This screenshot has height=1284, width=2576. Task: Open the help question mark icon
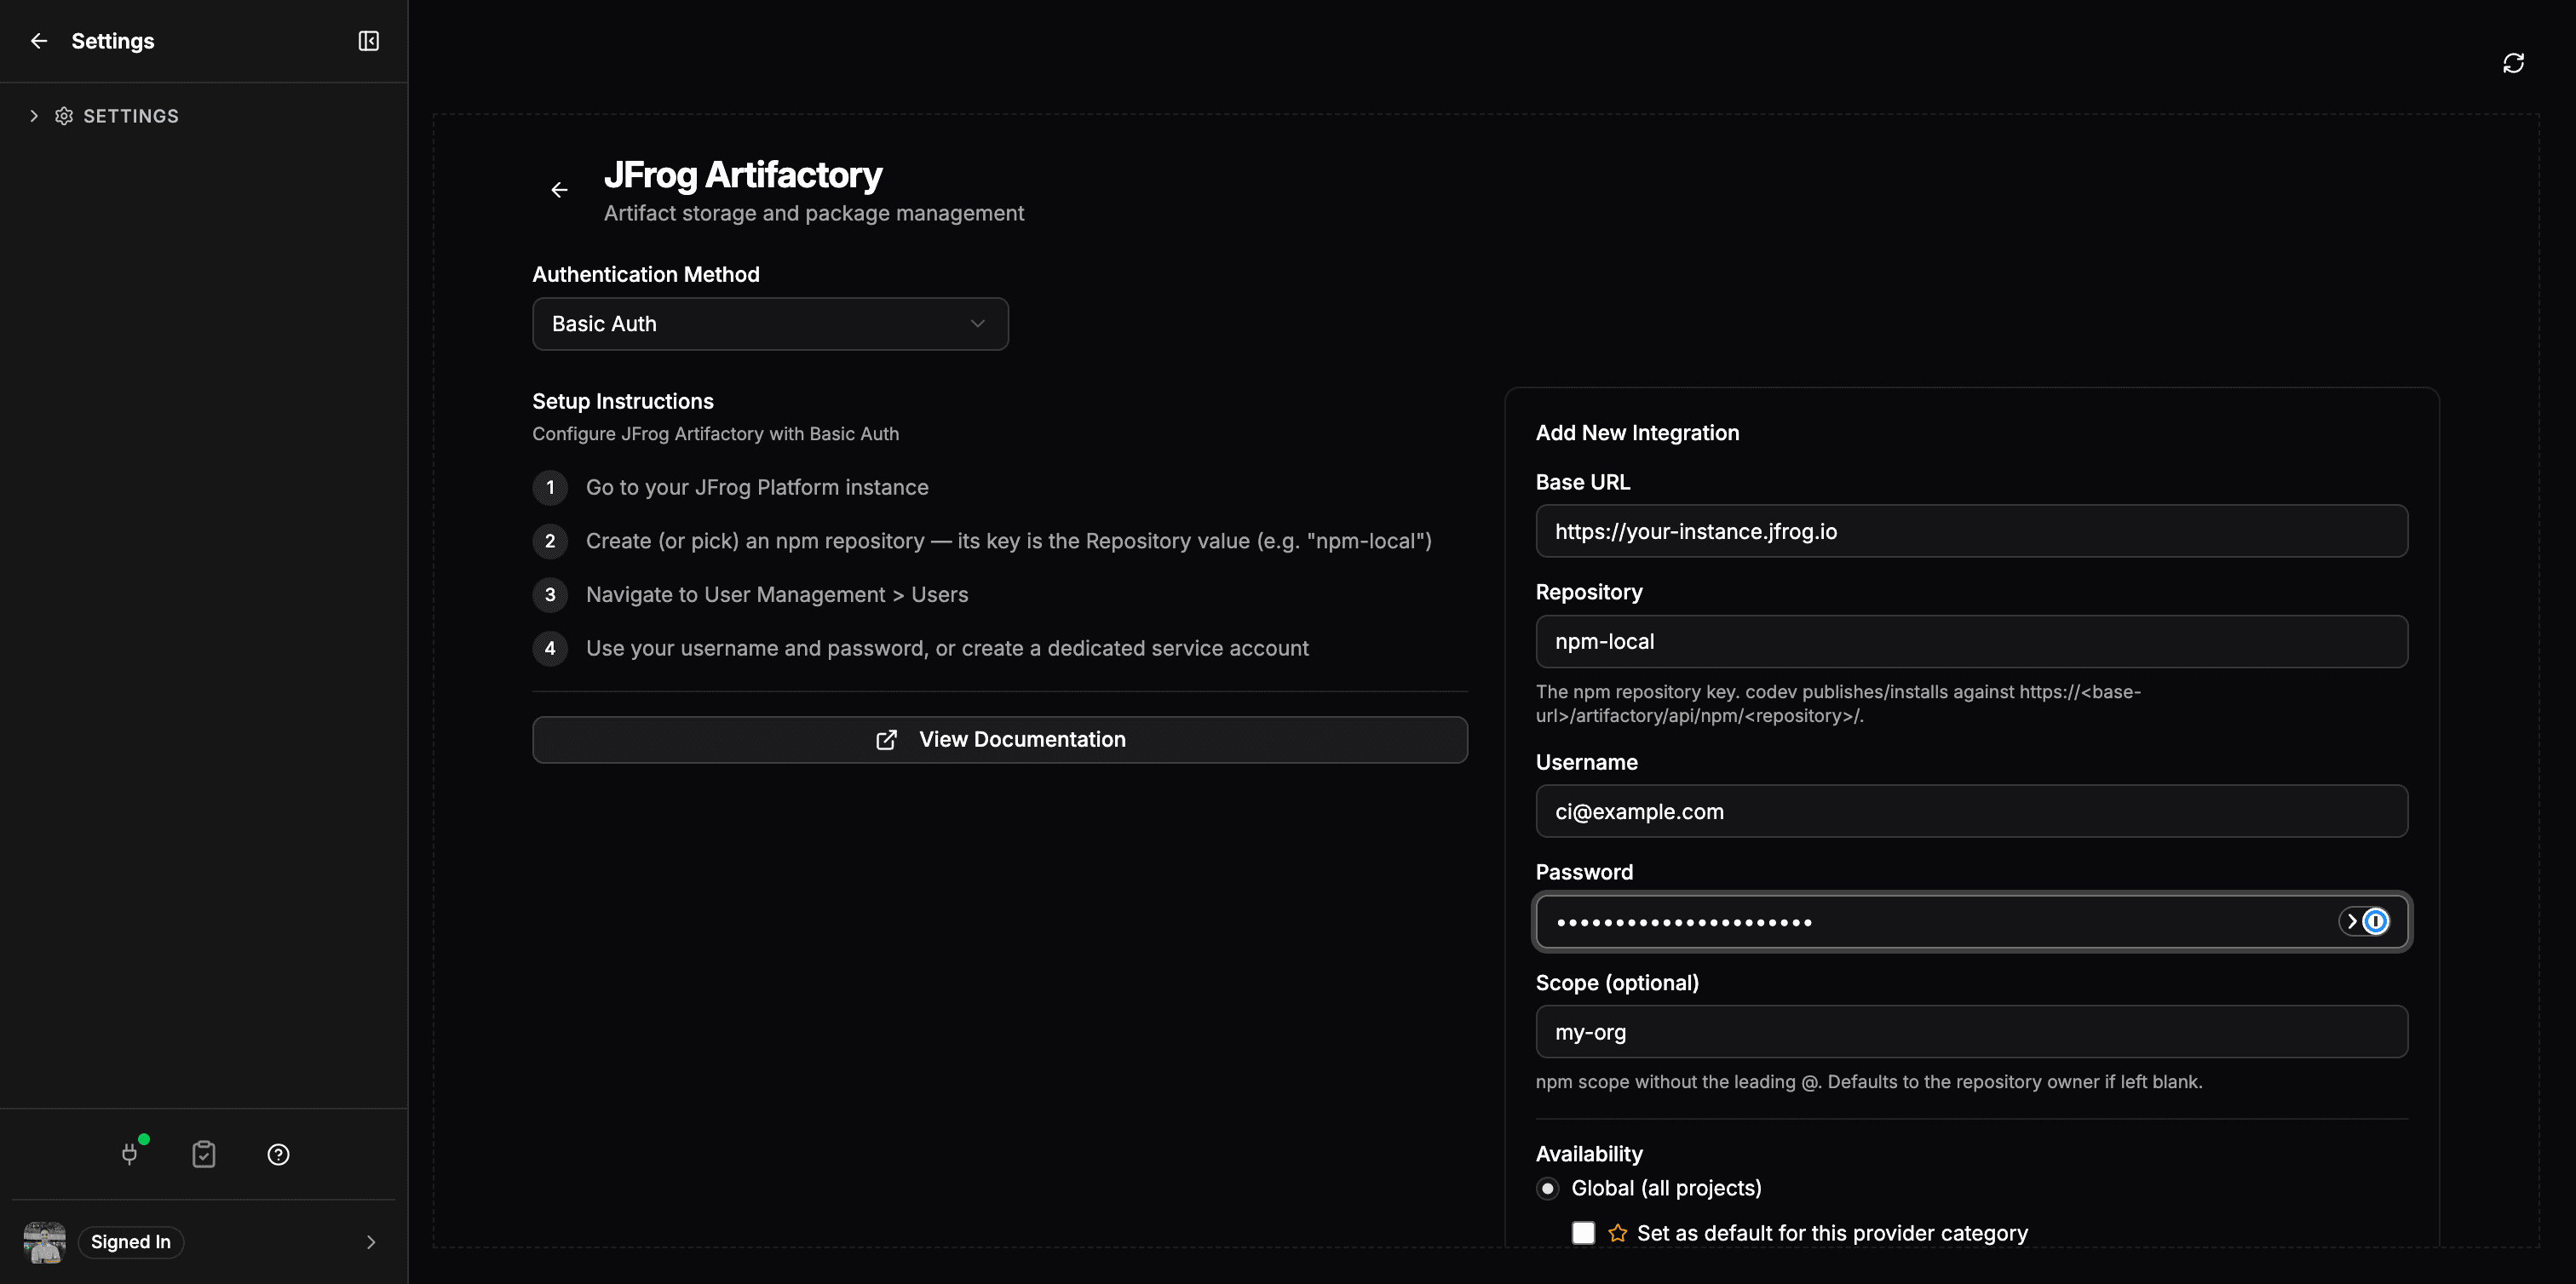[279, 1154]
